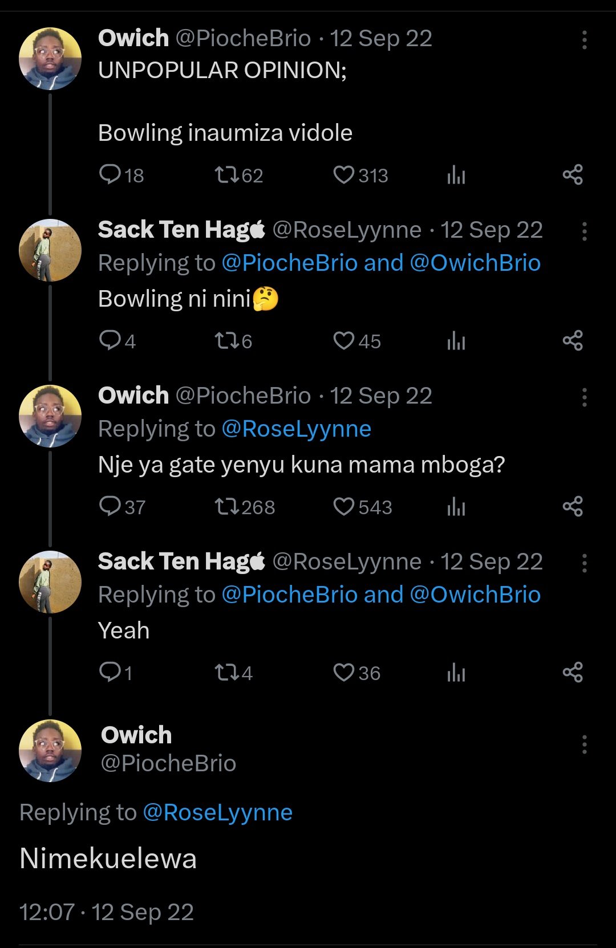Viewport: 616px width, 948px height.
Task: Open more options on the 'Nimekuelewa' tweet
Action: [x=584, y=744]
